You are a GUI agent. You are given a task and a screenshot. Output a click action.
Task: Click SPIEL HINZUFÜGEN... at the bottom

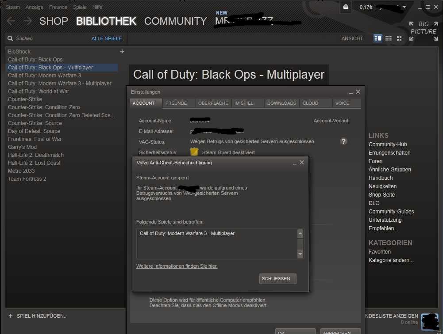pos(42,316)
